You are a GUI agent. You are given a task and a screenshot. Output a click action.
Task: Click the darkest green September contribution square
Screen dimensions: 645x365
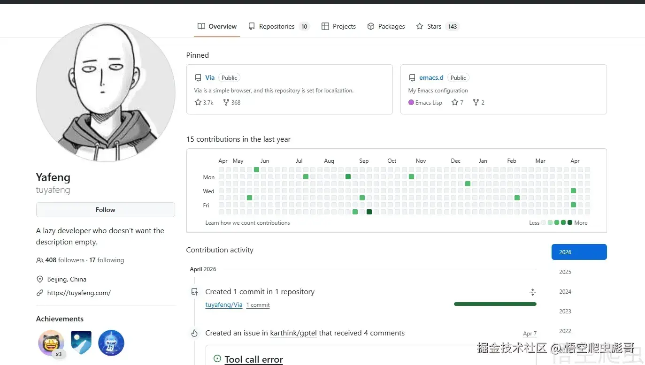click(369, 212)
